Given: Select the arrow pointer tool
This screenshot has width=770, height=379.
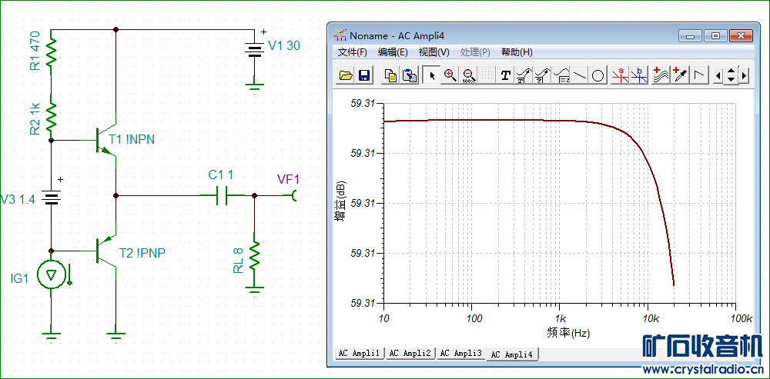Looking at the screenshot, I should 431,75.
